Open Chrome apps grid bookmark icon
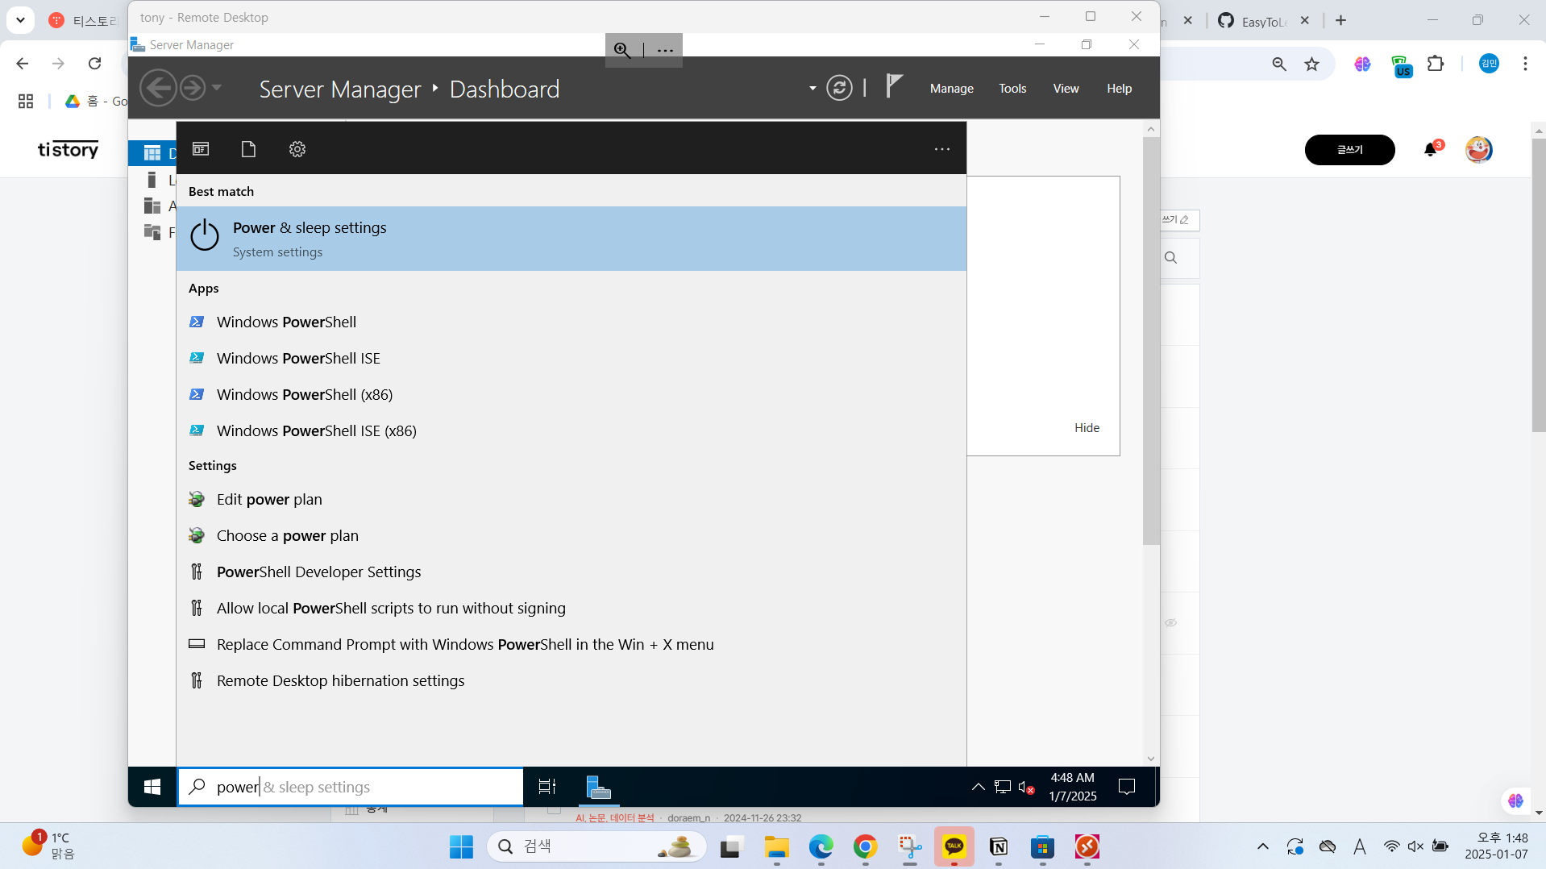This screenshot has height=869, width=1546. point(26,101)
